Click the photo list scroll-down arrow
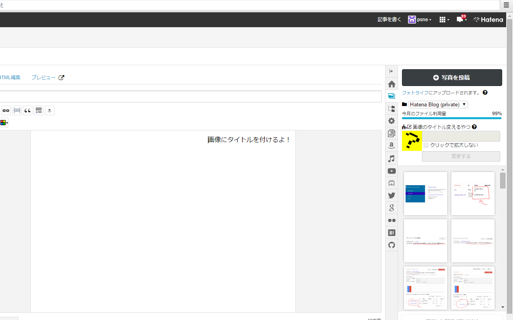 coord(503,307)
